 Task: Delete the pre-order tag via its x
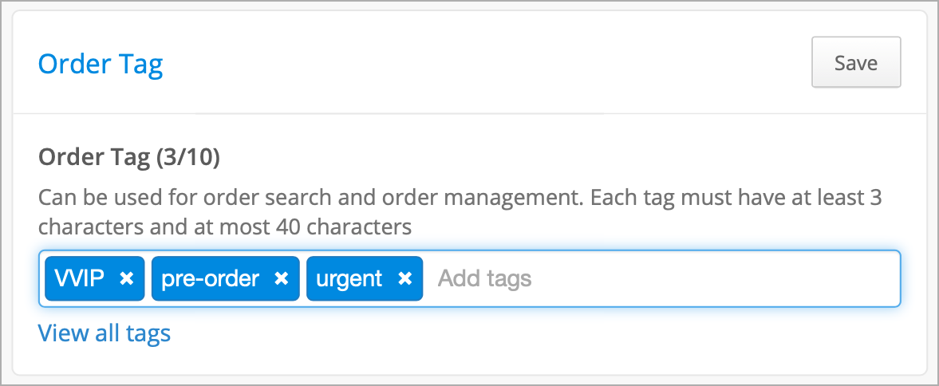282,278
